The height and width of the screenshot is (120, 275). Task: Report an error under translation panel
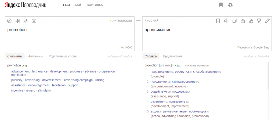[257, 56]
